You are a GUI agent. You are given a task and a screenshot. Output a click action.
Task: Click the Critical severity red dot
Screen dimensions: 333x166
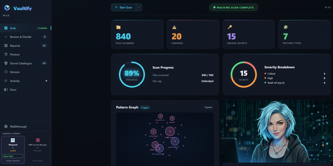point(265,74)
